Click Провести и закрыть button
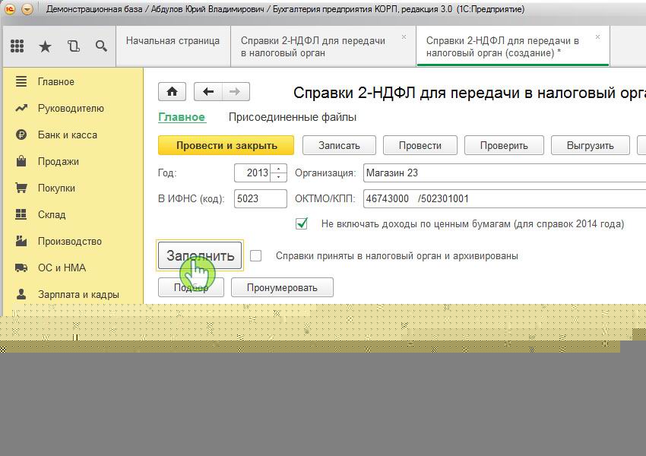Viewport: 646px width, 456px height. (226, 145)
